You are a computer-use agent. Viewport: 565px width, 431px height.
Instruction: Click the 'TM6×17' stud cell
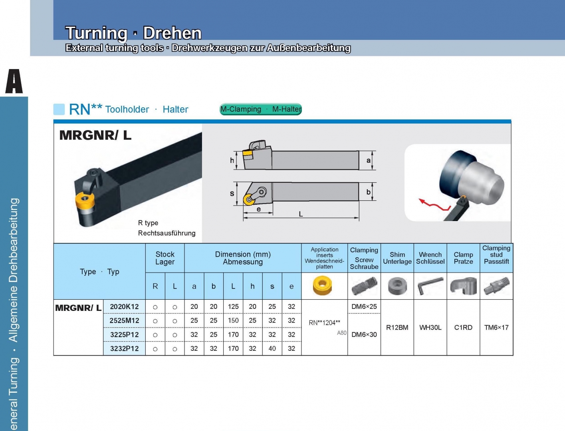(x=496, y=328)
